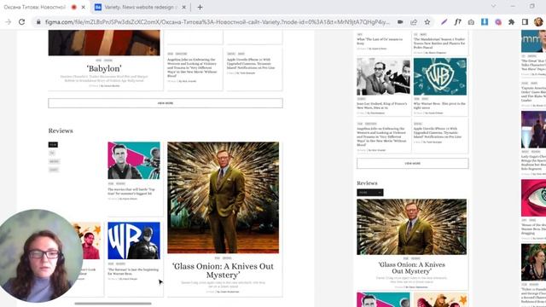The height and width of the screenshot is (307, 546).
Task: Click the purple pen extension icon
Action: tap(444, 22)
